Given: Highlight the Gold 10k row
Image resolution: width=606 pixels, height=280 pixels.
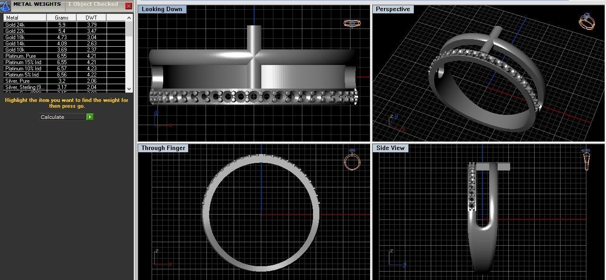Looking at the screenshot, I should click(65, 50).
